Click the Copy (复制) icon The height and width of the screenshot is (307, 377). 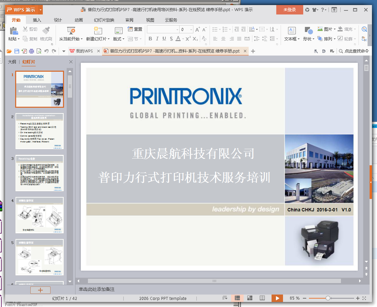(25, 39)
